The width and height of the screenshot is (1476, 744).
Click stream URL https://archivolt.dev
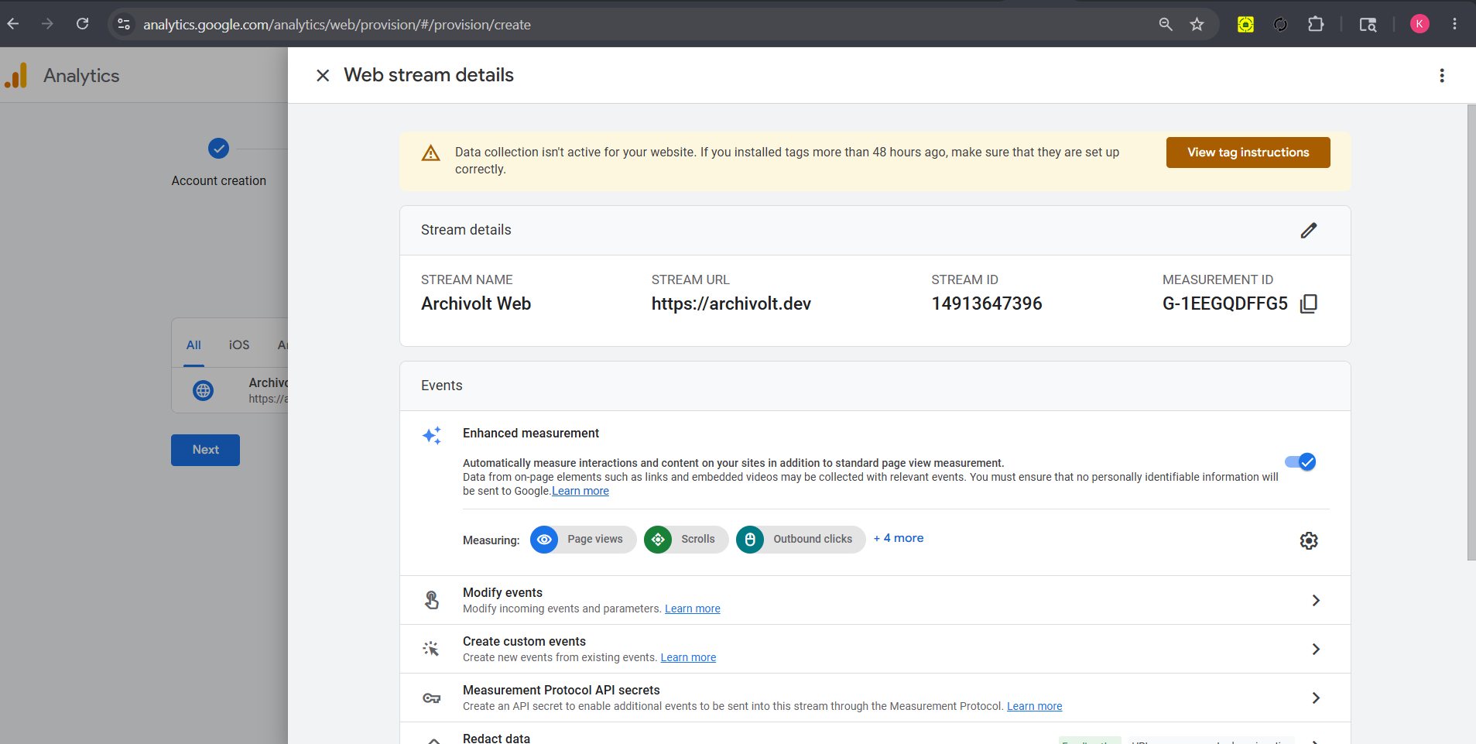(731, 303)
